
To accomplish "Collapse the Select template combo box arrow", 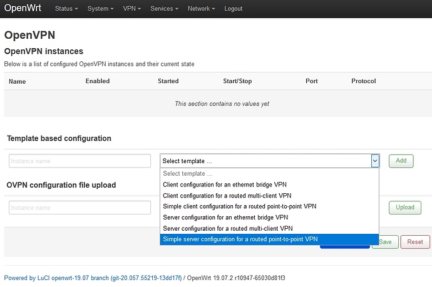I will [375, 161].
